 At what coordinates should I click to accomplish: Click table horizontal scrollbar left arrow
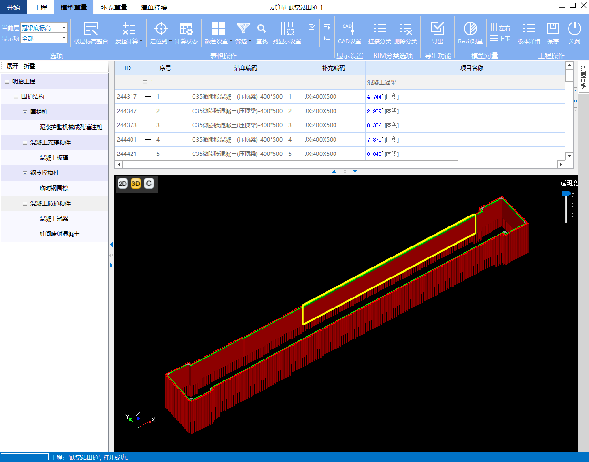[119, 164]
